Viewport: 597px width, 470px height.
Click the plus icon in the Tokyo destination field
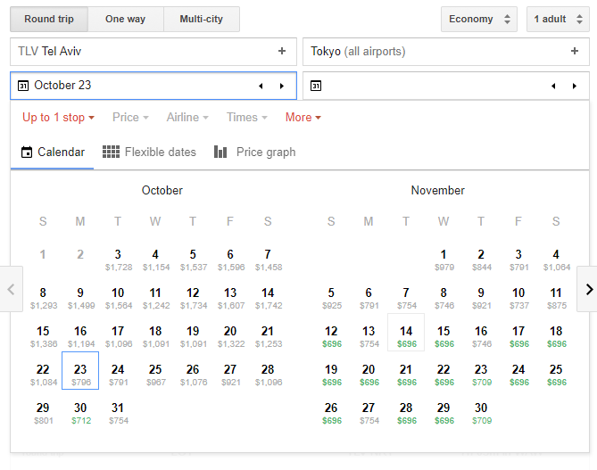pyautogui.click(x=575, y=52)
